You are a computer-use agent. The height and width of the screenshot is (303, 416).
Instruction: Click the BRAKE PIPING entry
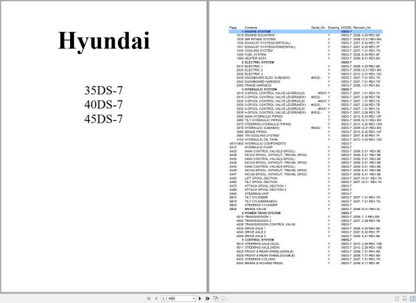tap(255, 132)
